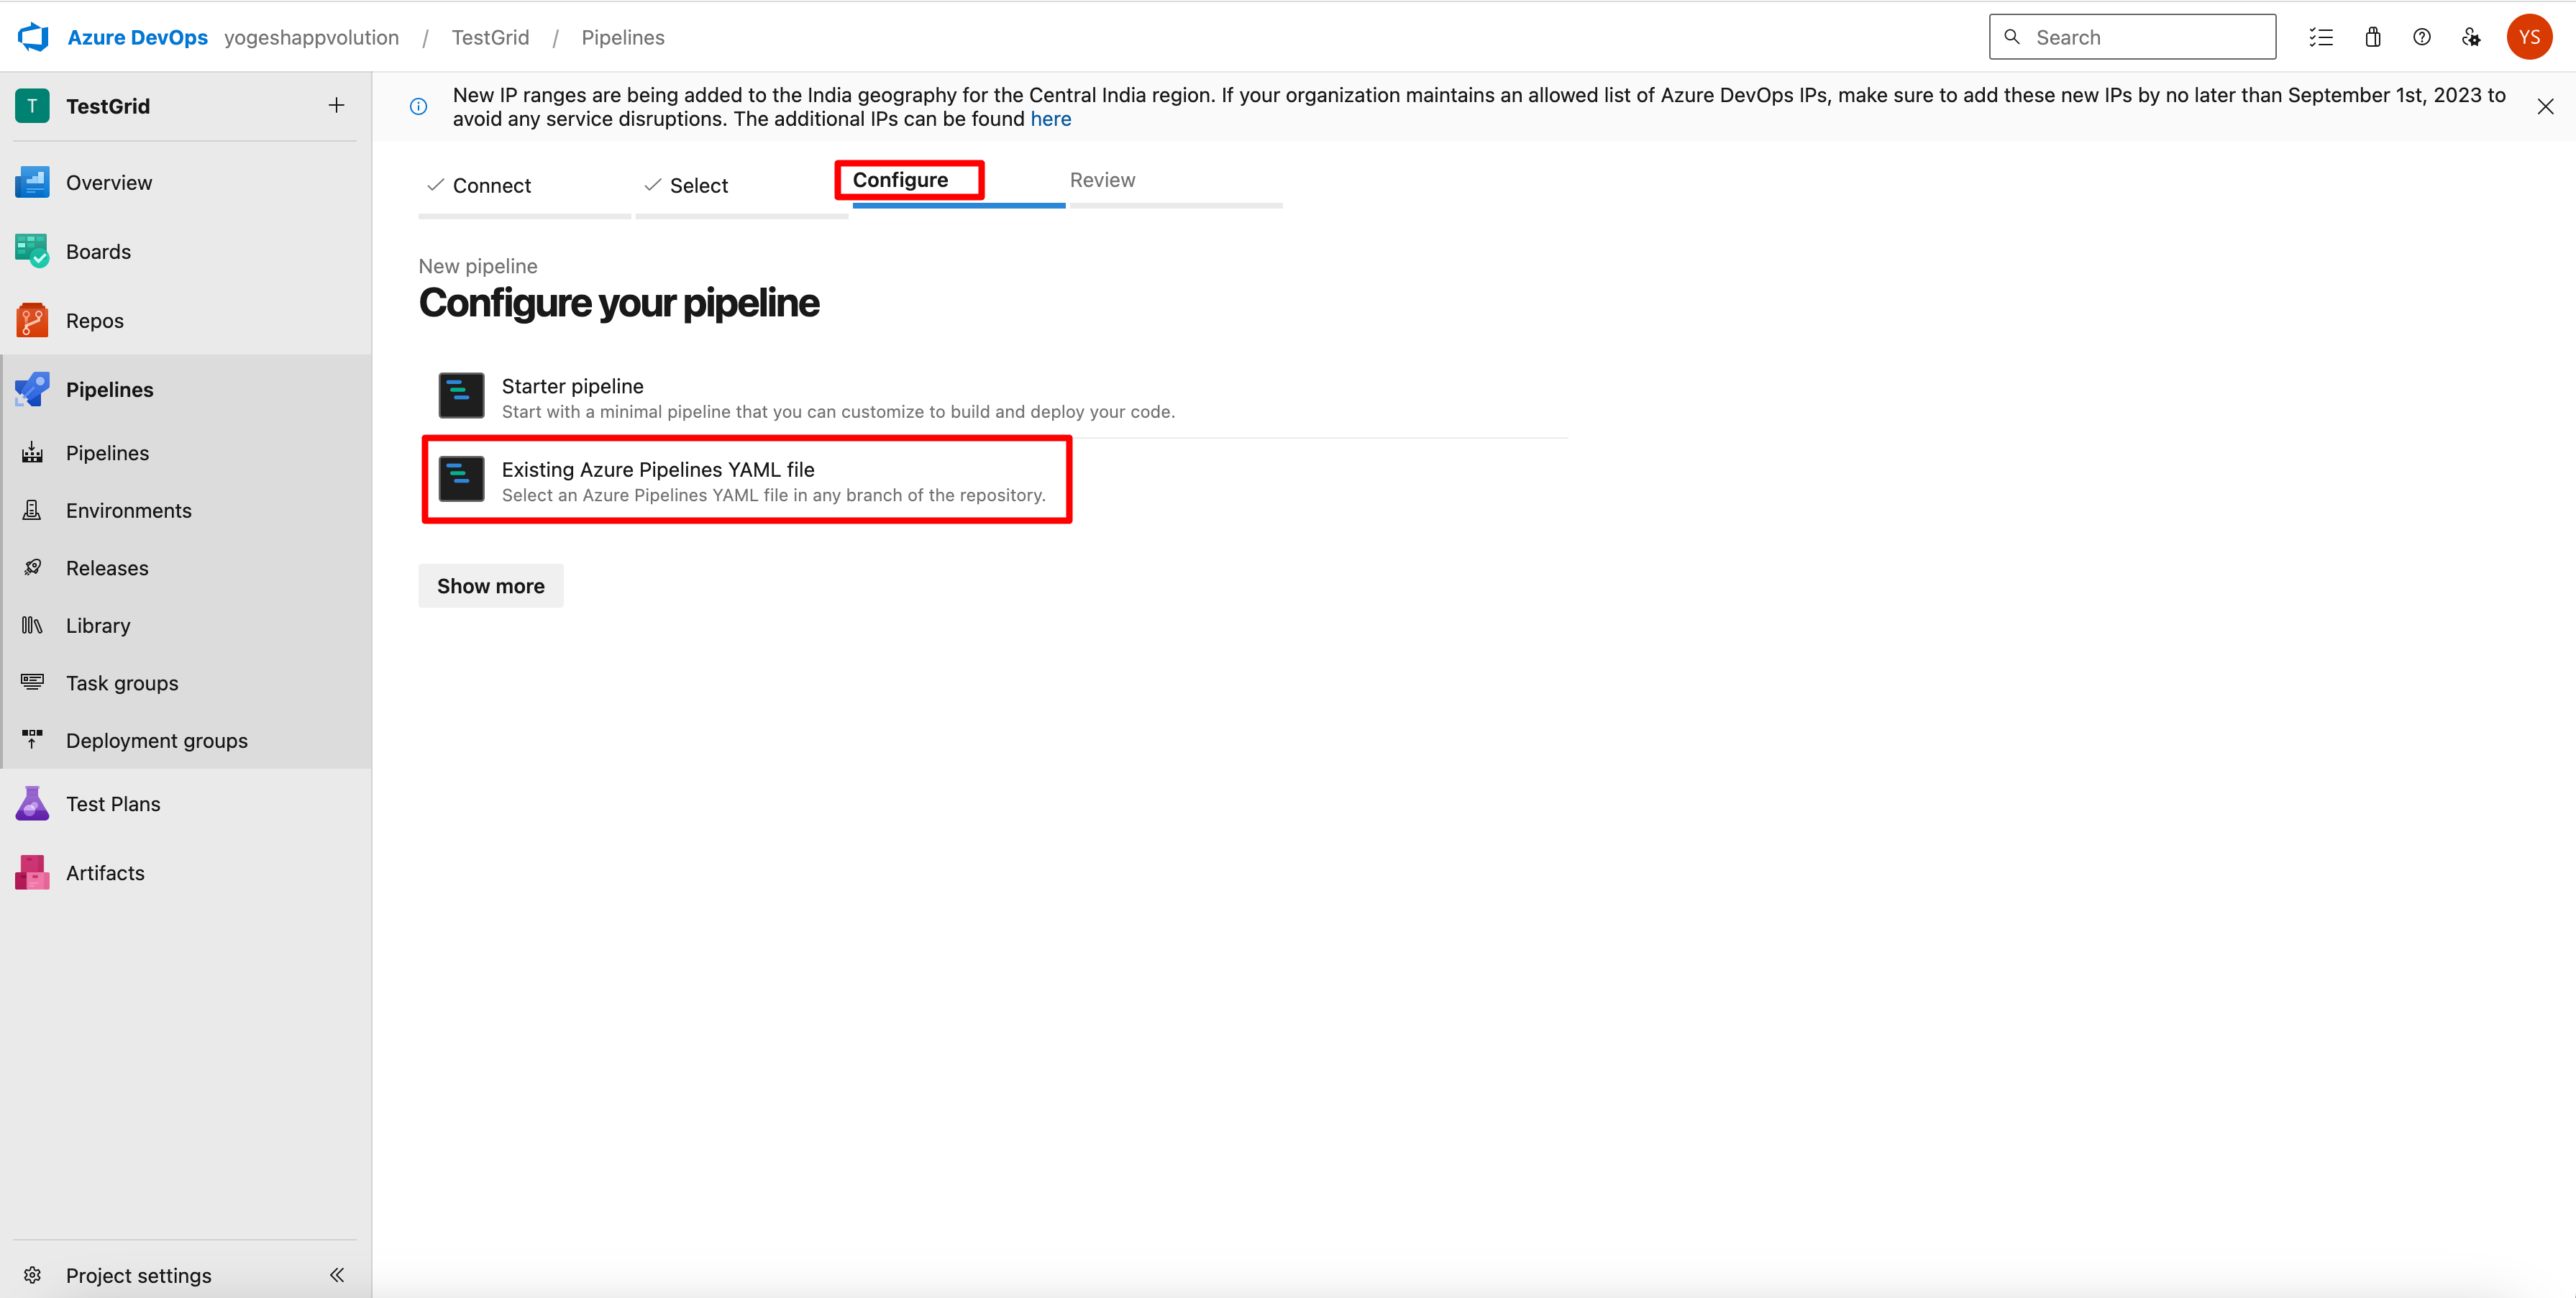Focus the Search input field
This screenshot has height=1298, width=2576.
pos(2132,37)
